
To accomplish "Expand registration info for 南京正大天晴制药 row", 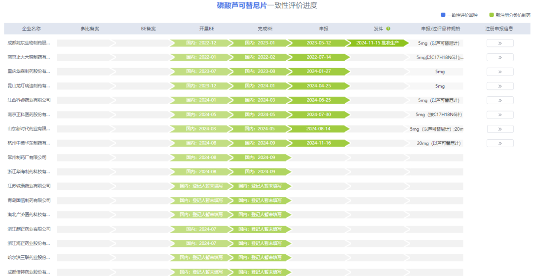I will (x=499, y=57).
